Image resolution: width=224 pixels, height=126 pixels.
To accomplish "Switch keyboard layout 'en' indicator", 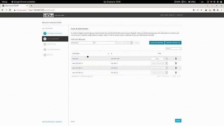I will click(x=202, y=2).
